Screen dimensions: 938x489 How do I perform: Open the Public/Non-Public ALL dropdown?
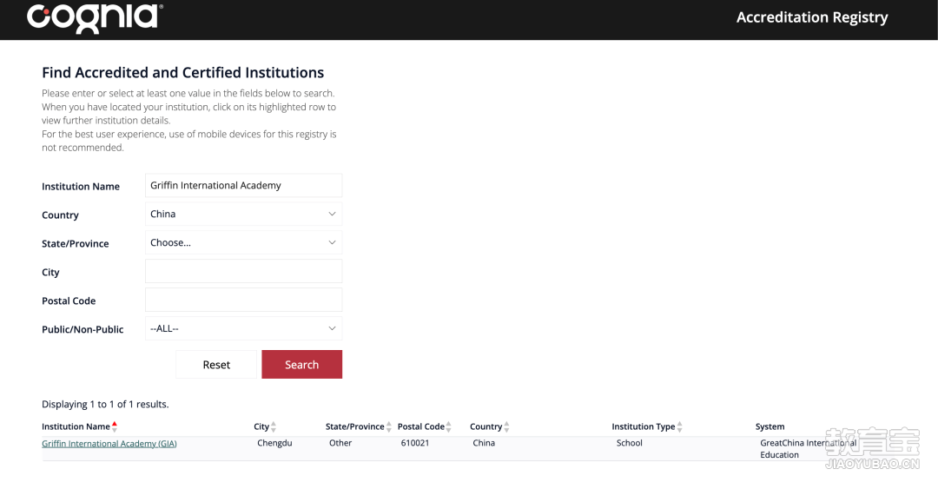(243, 328)
